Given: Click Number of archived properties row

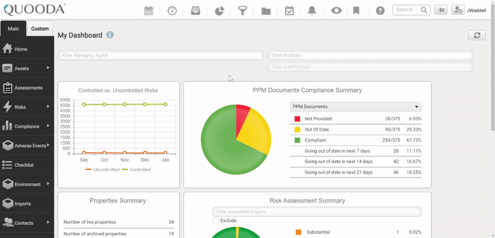Looking at the screenshot, I should [119, 234].
